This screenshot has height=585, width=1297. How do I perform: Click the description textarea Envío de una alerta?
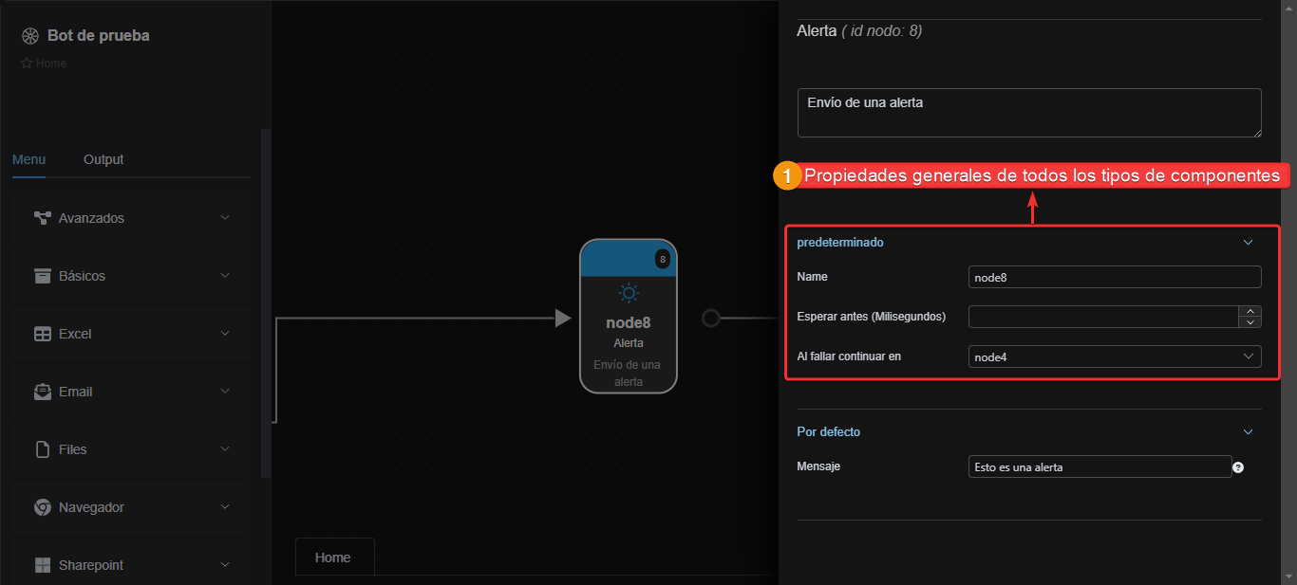[1029, 113]
